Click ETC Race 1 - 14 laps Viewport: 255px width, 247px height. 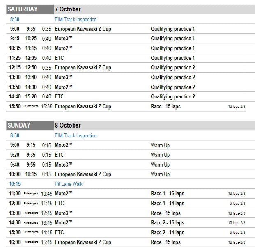click(x=168, y=203)
